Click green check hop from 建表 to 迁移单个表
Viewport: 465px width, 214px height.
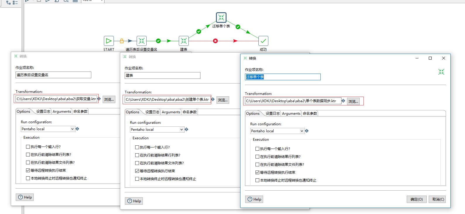coord(199,31)
